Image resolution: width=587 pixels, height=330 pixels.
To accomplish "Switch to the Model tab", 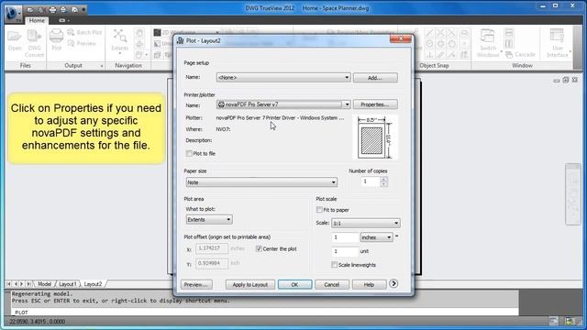I will click(x=44, y=284).
